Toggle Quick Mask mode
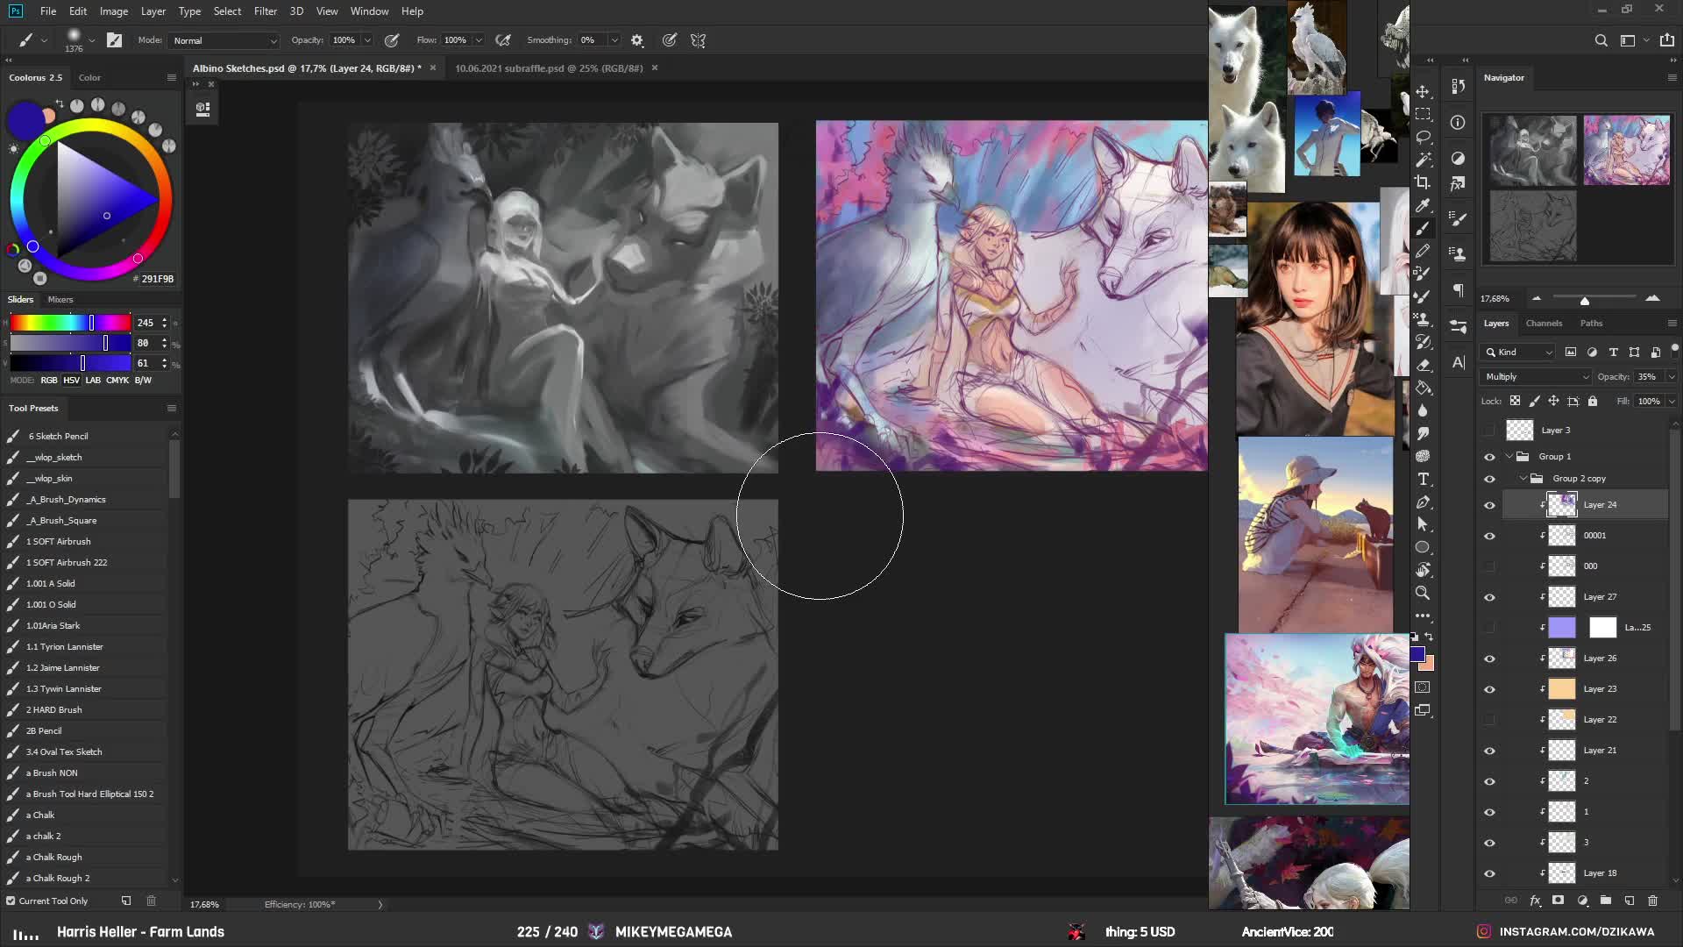The width and height of the screenshot is (1683, 947). pyautogui.click(x=1423, y=687)
